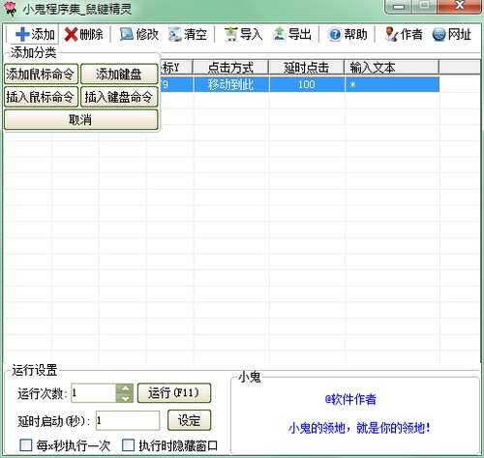Open the 导入 import icon
The image size is (484, 458).
tap(231, 34)
